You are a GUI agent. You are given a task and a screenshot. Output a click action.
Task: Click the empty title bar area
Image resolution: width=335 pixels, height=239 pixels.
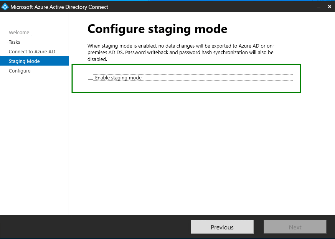pyautogui.click(x=211, y=7)
